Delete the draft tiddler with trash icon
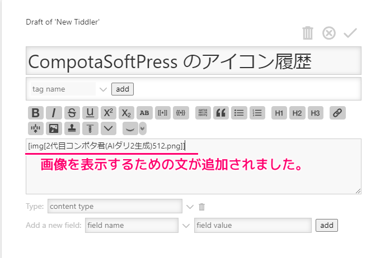 click(308, 33)
